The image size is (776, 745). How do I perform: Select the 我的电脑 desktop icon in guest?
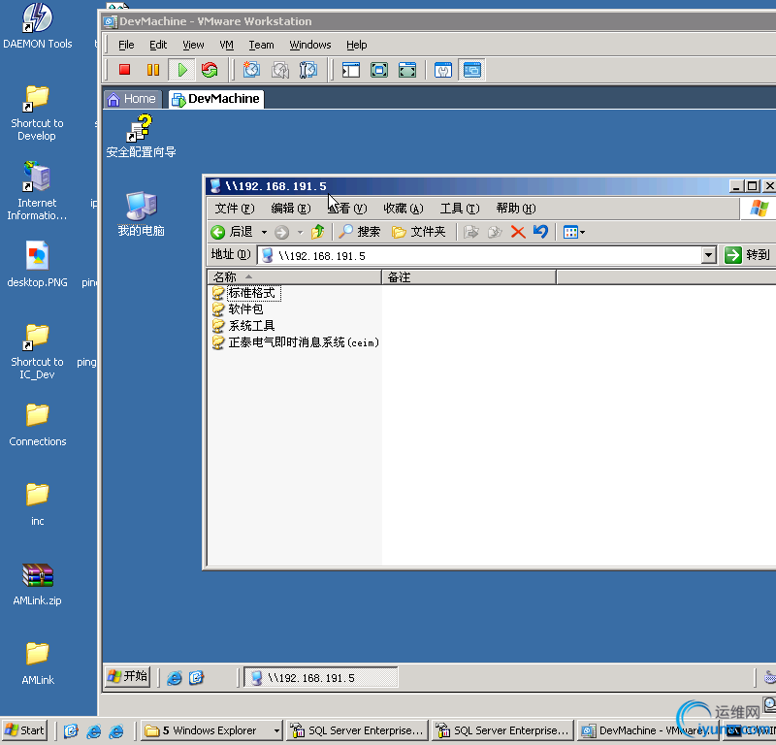141,213
